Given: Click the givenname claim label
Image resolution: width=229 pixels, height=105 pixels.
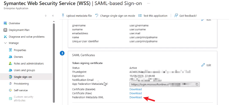Looking at the screenshot, I should coord(79,25).
